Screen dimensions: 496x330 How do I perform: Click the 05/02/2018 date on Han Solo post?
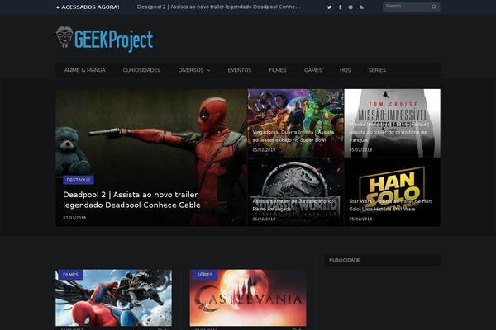[x=360, y=219]
